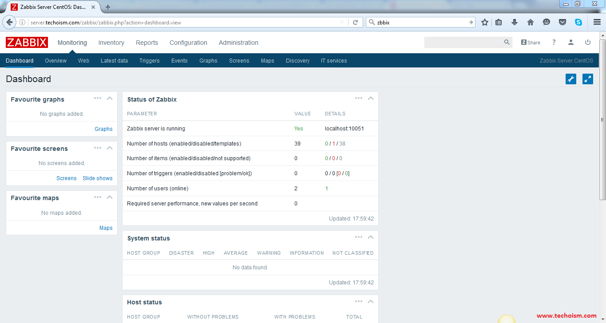Bookmark this page with the star icon
This screenshot has width=606, height=323.
coord(485,22)
